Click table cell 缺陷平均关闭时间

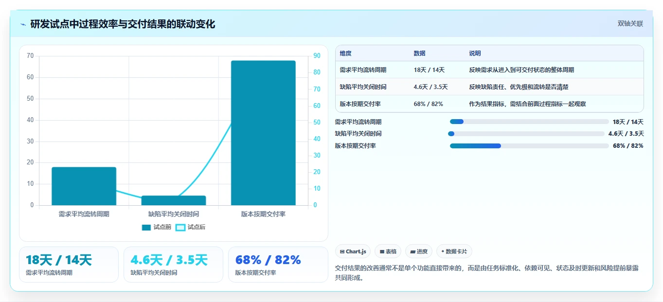tap(363, 87)
